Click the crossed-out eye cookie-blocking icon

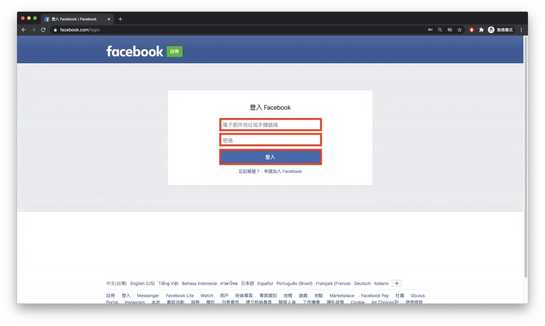coord(450,30)
